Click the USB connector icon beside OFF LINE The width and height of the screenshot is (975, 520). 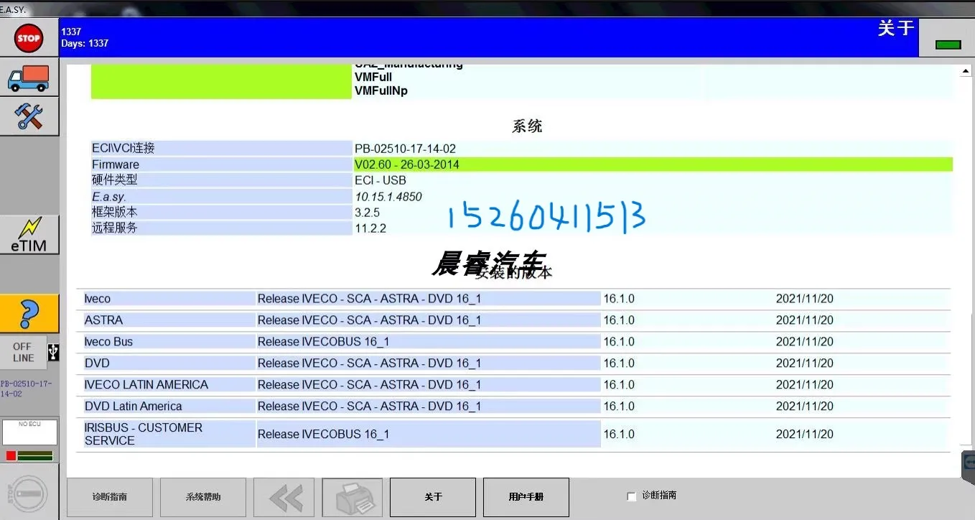point(53,352)
